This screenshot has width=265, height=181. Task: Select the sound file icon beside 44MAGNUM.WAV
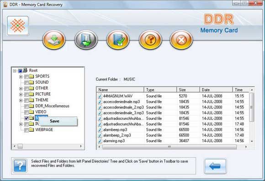point(100,96)
